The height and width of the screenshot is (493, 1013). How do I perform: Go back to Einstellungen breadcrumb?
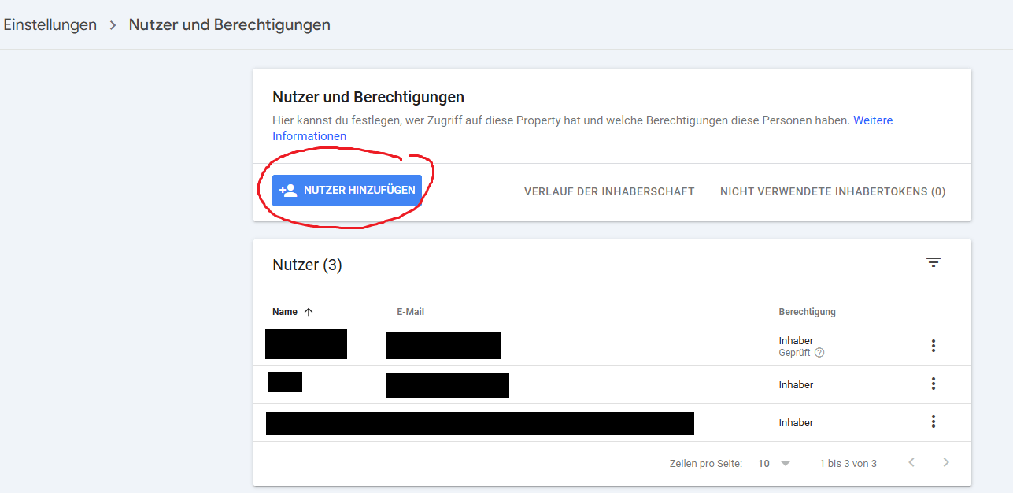(50, 24)
